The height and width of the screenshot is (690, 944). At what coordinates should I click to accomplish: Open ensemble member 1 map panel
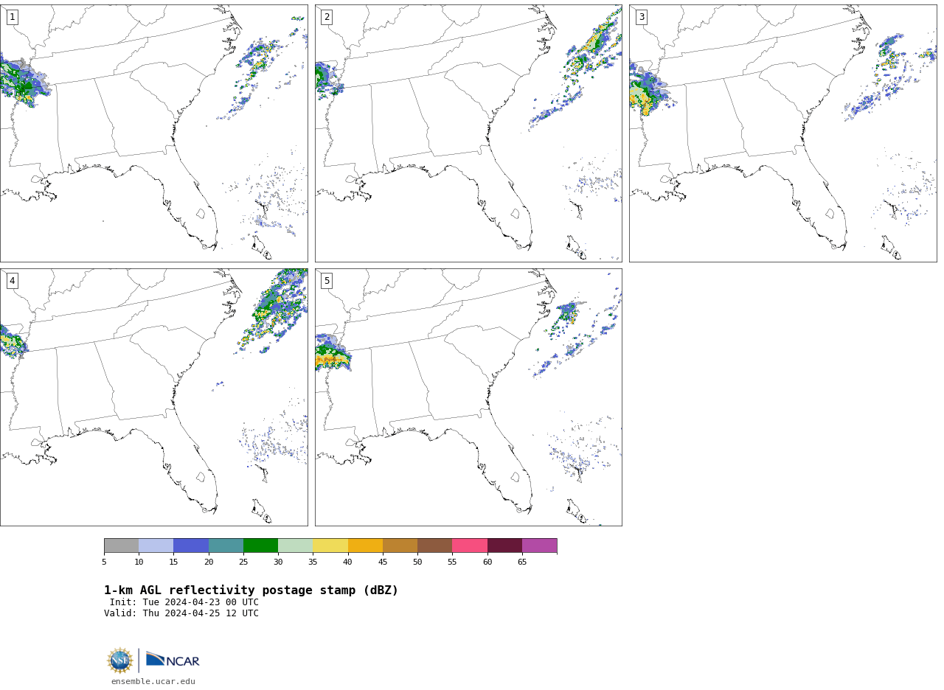(x=154, y=133)
